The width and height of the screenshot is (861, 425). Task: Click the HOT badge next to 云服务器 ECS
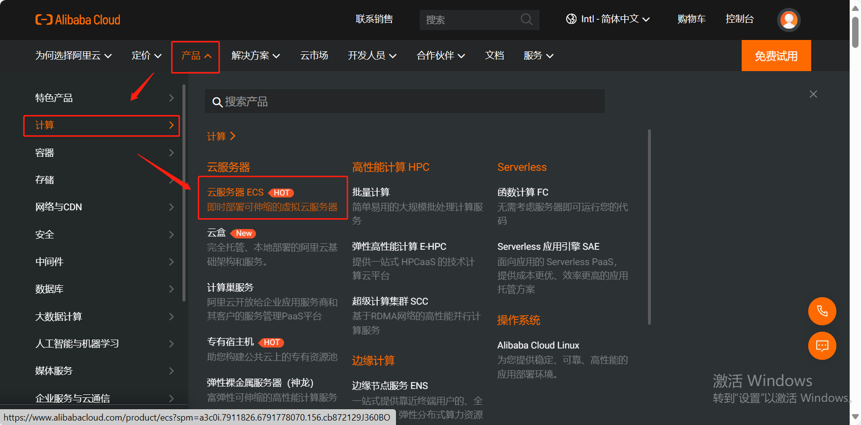[282, 193]
